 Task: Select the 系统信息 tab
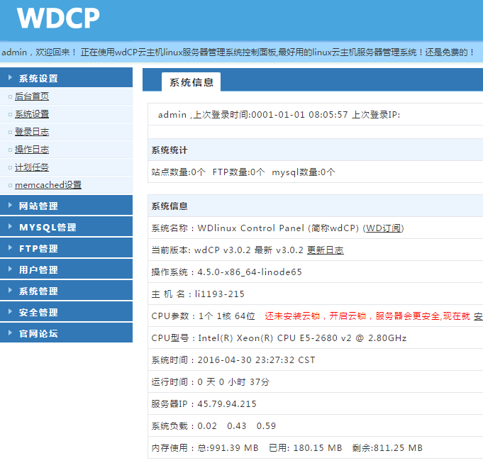click(191, 82)
